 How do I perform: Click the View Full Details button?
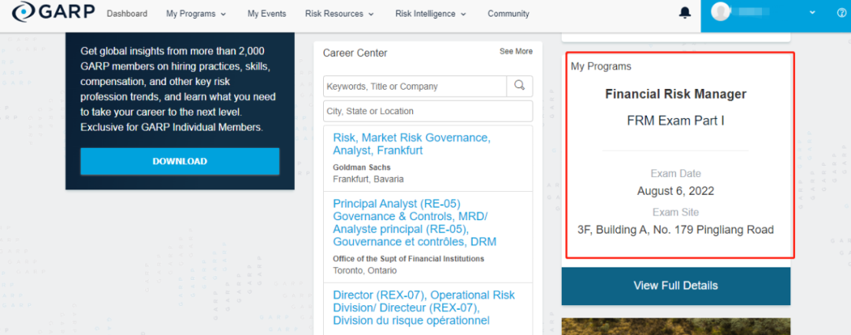[675, 285]
